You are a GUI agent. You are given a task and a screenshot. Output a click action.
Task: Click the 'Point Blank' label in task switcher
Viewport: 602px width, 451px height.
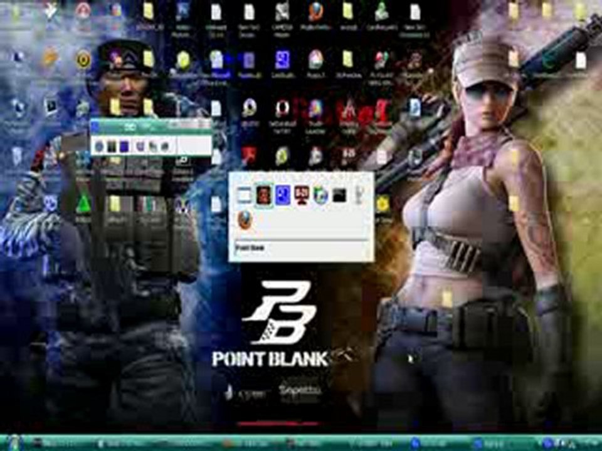[x=250, y=248]
